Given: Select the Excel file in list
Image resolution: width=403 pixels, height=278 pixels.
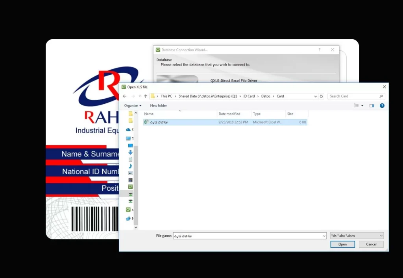Looking at the screenshot, I should 159,122.
